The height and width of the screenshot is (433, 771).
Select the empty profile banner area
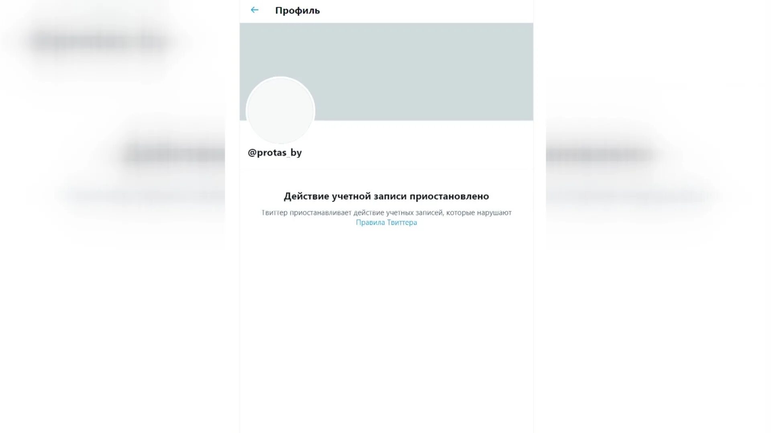pyautogui.click(x=386, y=71)
